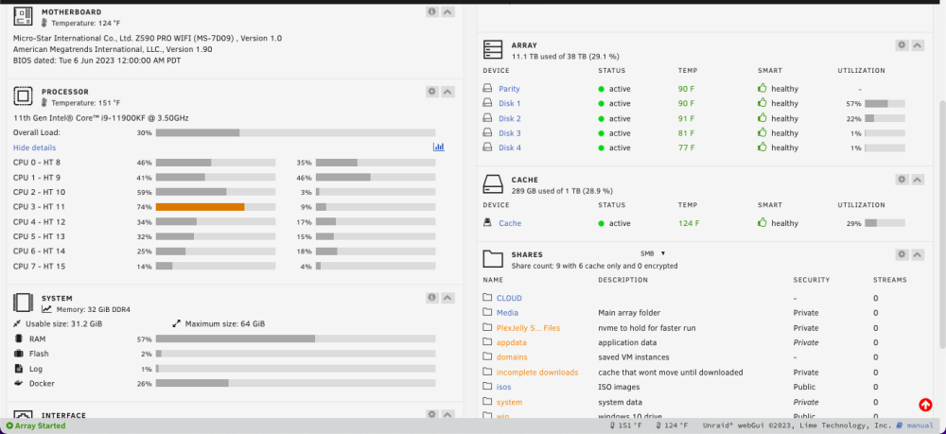Click the Shares folder header icon

(493, 259)
